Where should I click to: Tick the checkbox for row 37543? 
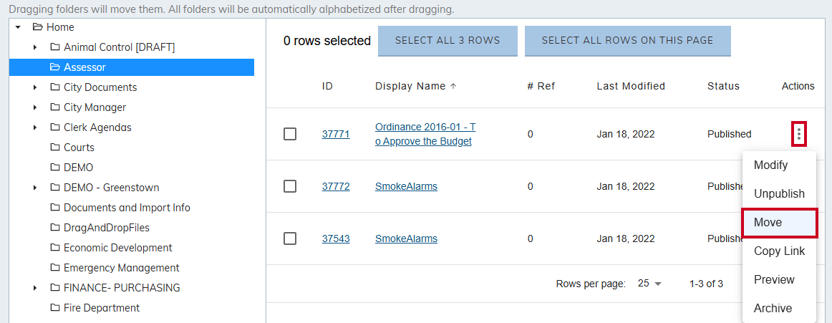(290, 238)
